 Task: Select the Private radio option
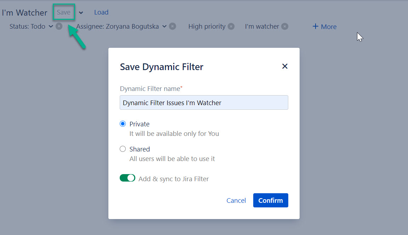(123, 124)
